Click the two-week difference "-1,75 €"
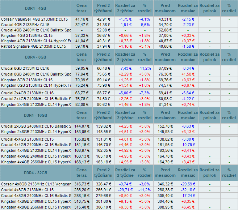The height and width of the screenshot is (210, 238). point(125,19)
